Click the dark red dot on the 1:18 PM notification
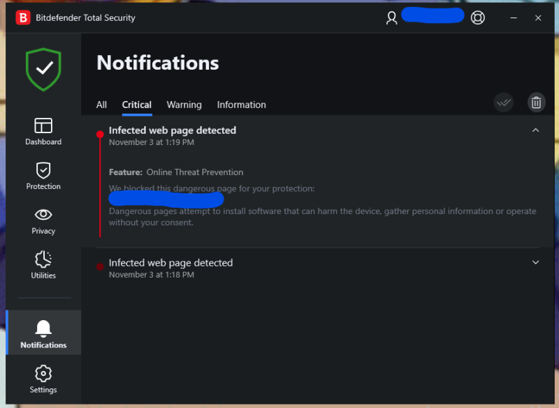 pyautogui.click(x=100, y=266)
